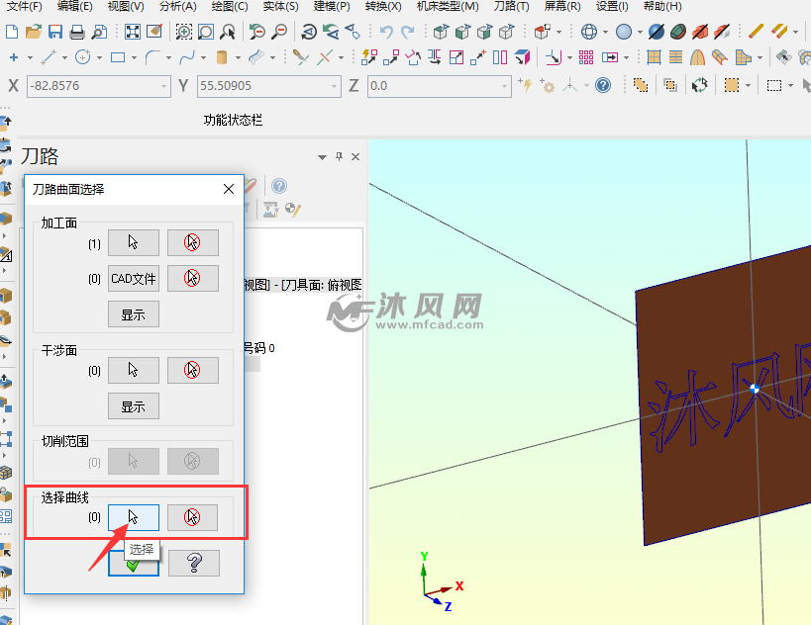The image size is (811, 625).
Task: Open the Z coordinate dropdown
Action: (504, 86)
